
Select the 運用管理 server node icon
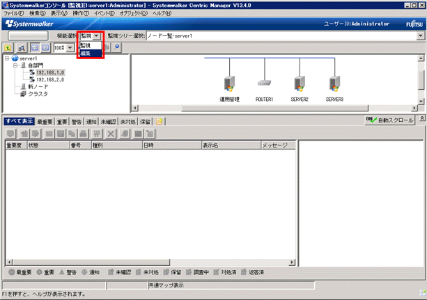[229, 84]
